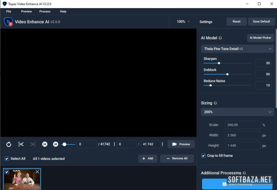This screenshot has height=190, width=277.
Task: Toggle the Select All checkbox
Action: click(x=7, y=159)
